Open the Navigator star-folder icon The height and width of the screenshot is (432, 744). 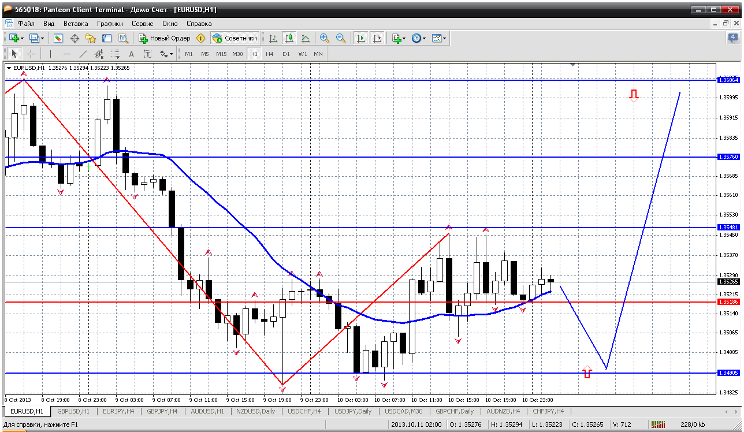click(x=91, y=38)
